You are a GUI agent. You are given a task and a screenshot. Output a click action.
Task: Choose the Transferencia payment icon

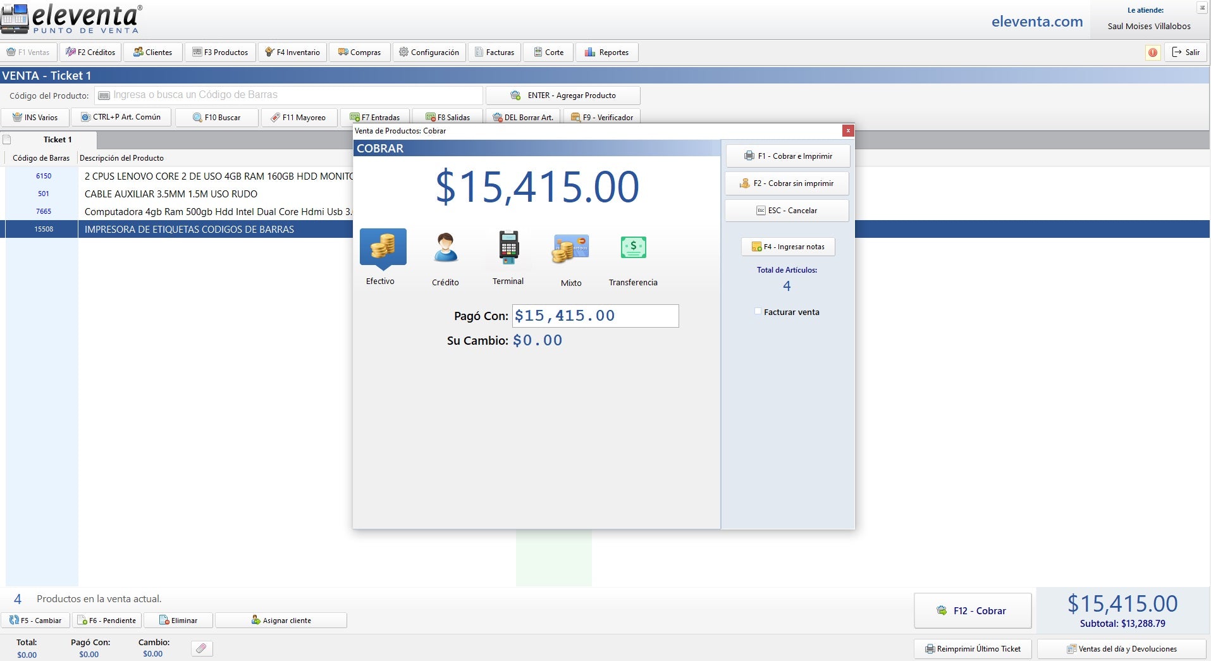coord(633,247)
